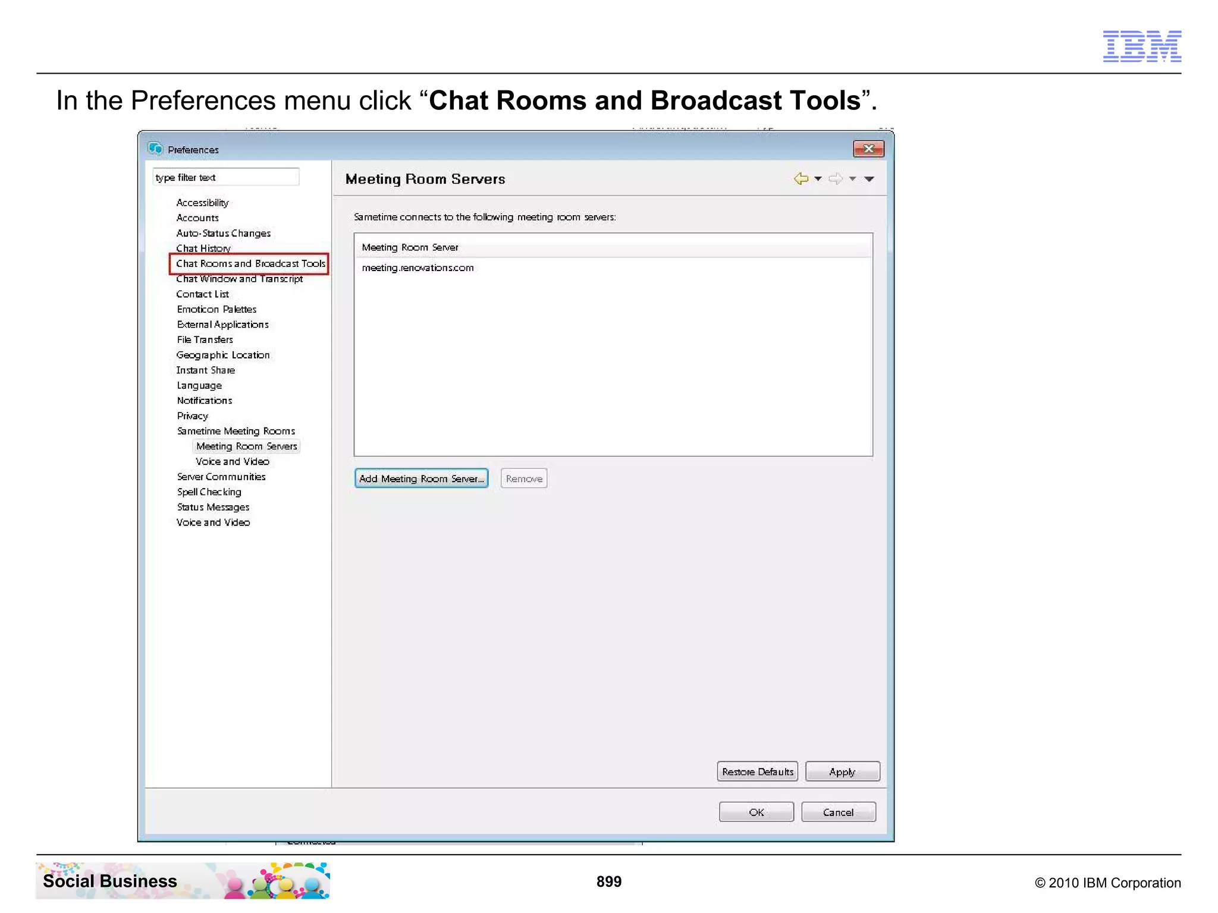
Task: Click the Meeting Room Server column header
Action: pos(613,247)
